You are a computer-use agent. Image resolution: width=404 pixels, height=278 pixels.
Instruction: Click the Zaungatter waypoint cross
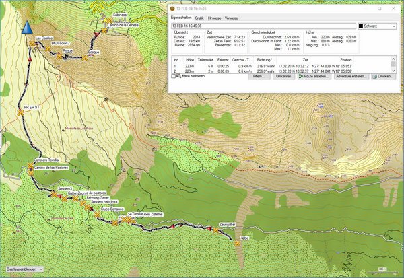214,230
